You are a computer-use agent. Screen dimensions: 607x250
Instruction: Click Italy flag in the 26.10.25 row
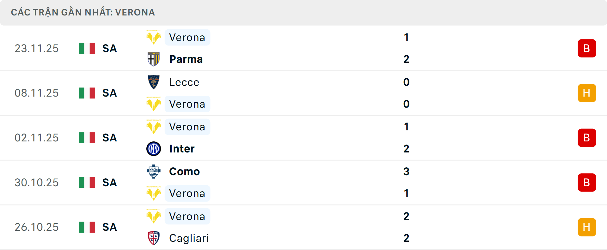87,227
